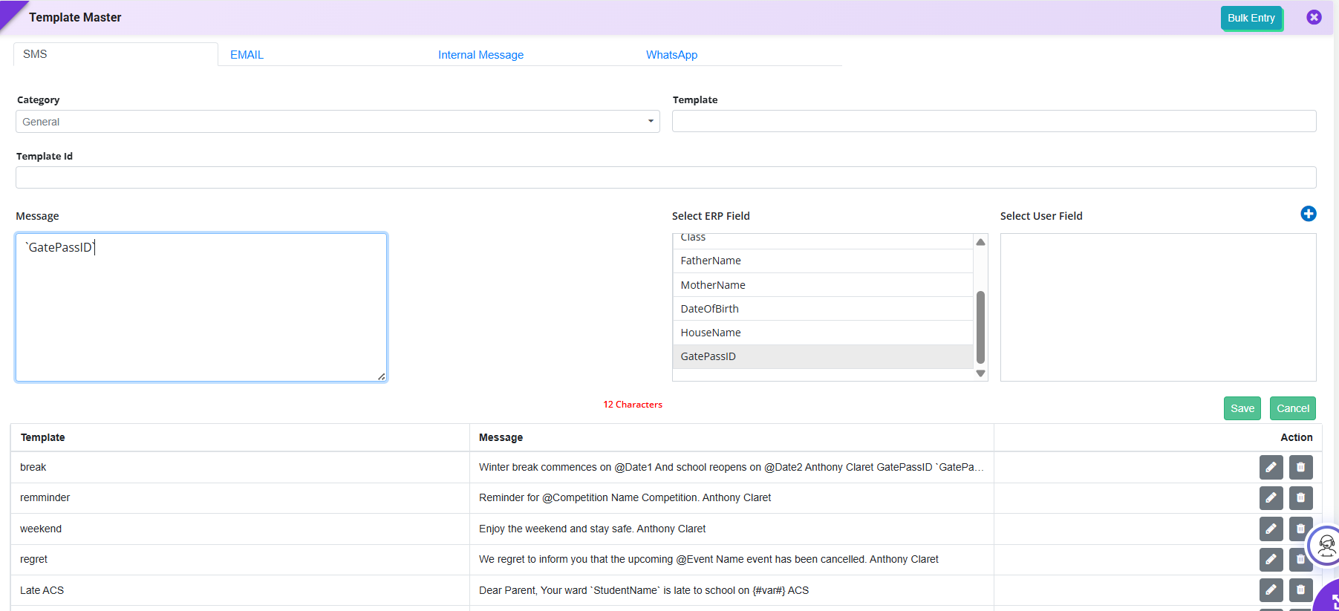This screenshot has width=1339, height=611.
Task: Save the template
Action: tap(1242, 408)
